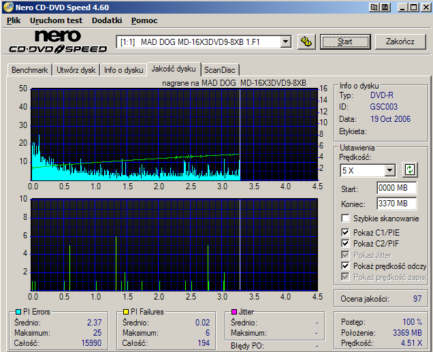433x352 pixels.
Task: Click the disc ID text GSC003
Action: point(383,107)
